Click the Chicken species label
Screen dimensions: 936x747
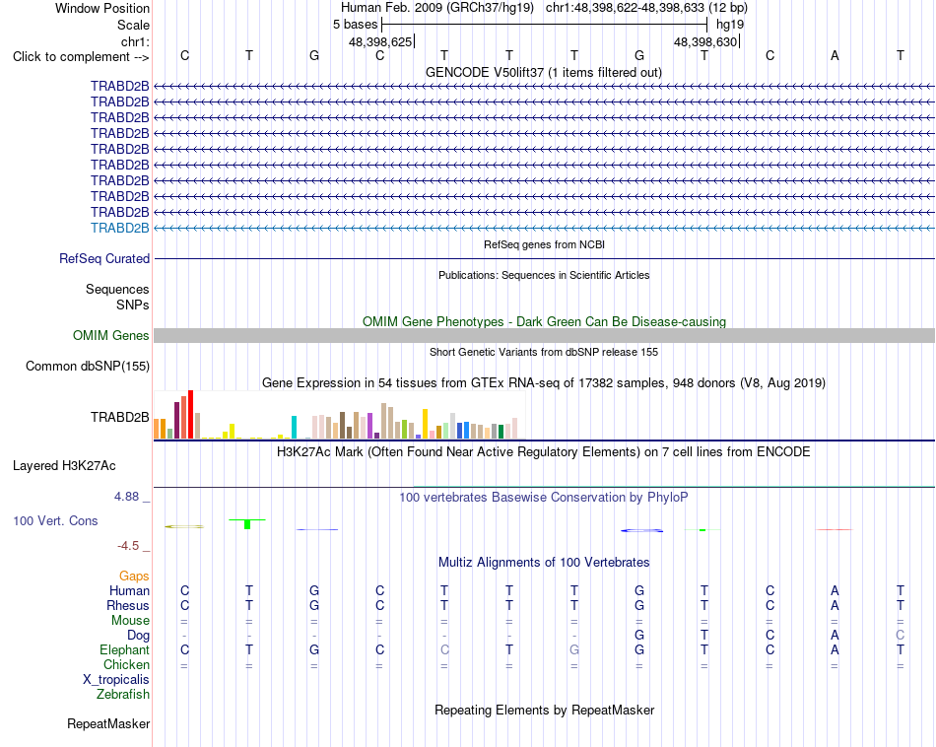pyautogui.click(x=126, y=664)
